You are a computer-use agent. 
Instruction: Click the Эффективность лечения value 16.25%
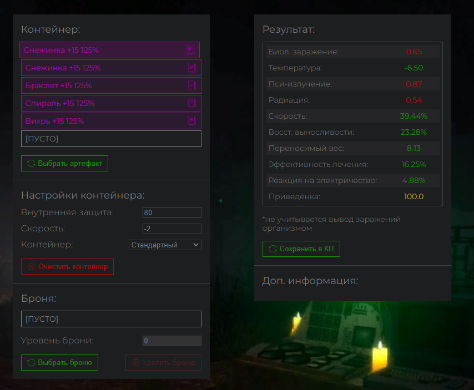pyautogui.click(x=414, y=164)
